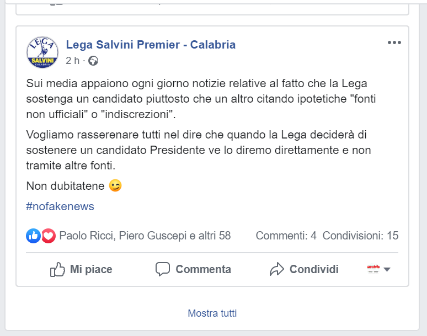Click the red heart reaction icon
Viewport: 427px width, 336px height.
49,236
